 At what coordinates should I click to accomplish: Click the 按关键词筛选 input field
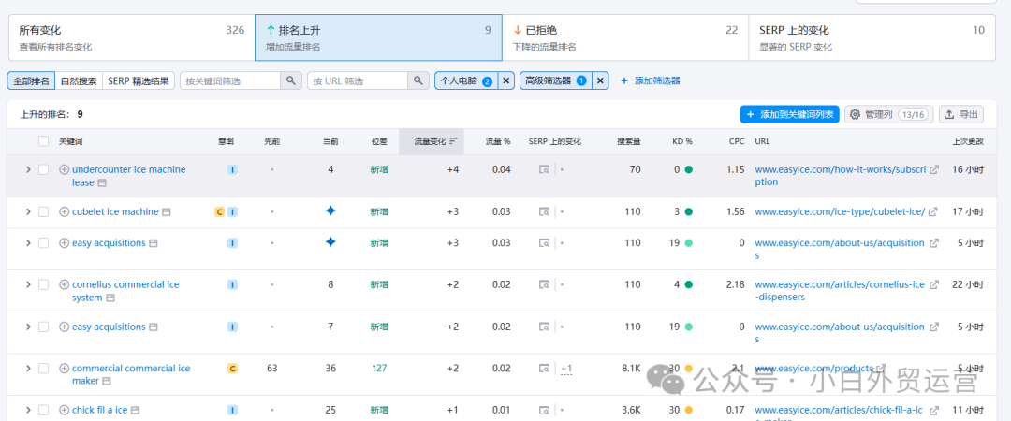(x=230, y=80)
